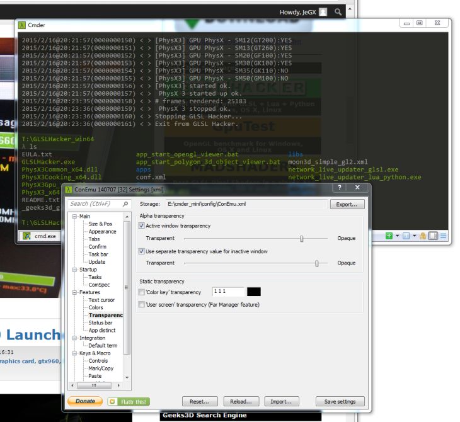Image resolution: width=460 pixels, height=422 pixels.
Task: Open Status bar settings page
Action: click(100, 322)
